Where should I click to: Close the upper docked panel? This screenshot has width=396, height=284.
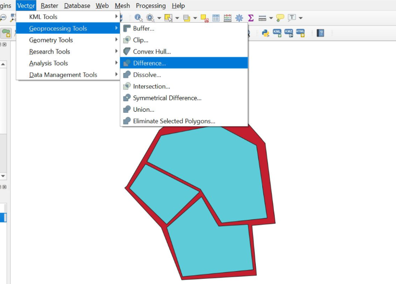coord(4,44)
